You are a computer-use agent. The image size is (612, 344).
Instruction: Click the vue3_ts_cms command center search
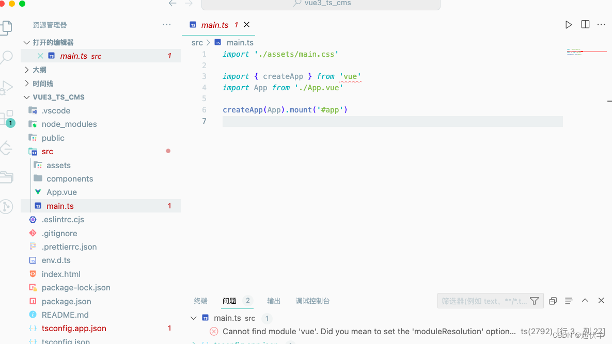pyautogui.click(x=321, y=4)
